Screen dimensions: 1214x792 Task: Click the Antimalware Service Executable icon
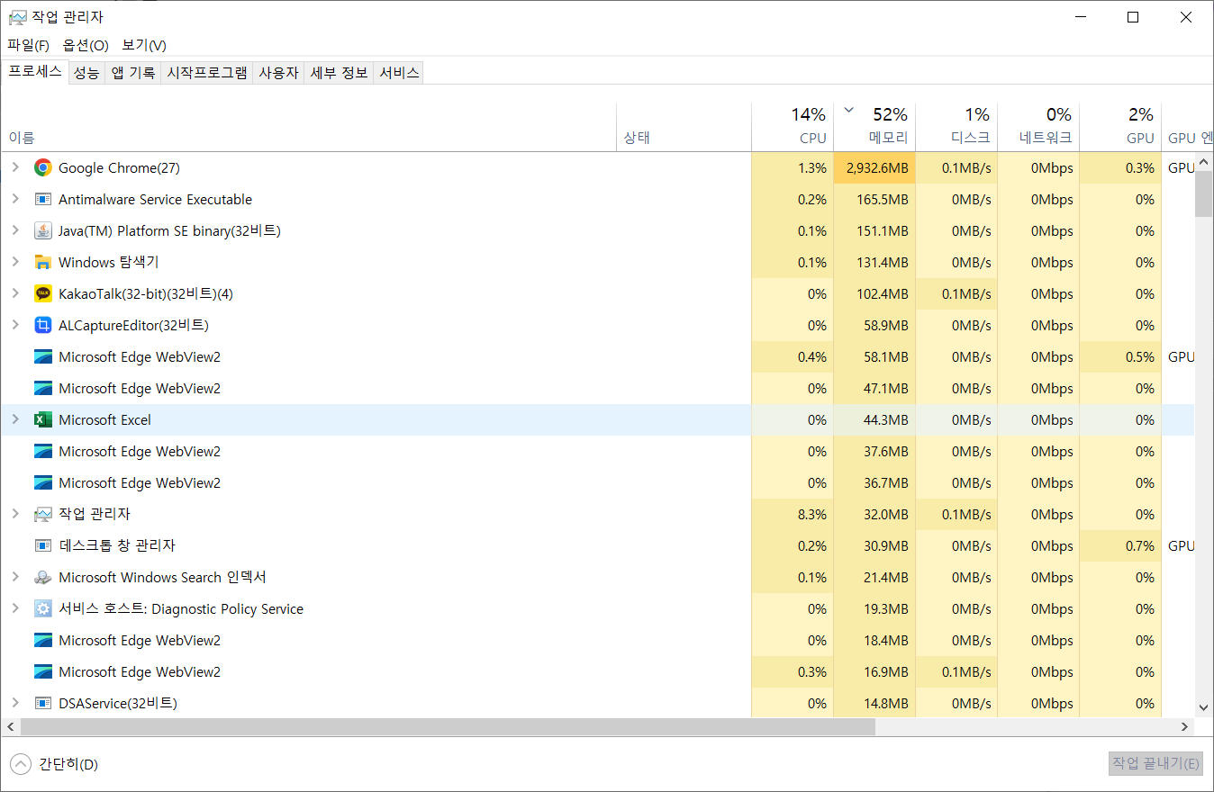pyautogui.click(x=42, y=199)
